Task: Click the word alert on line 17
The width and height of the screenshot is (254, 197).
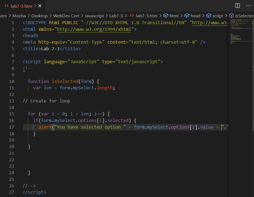Action: [45, 127]
